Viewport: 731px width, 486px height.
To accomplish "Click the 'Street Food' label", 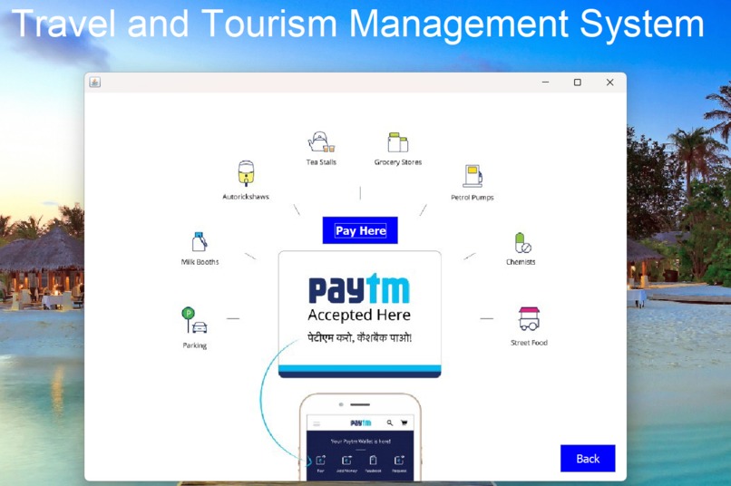I will (x=529, y=343).
